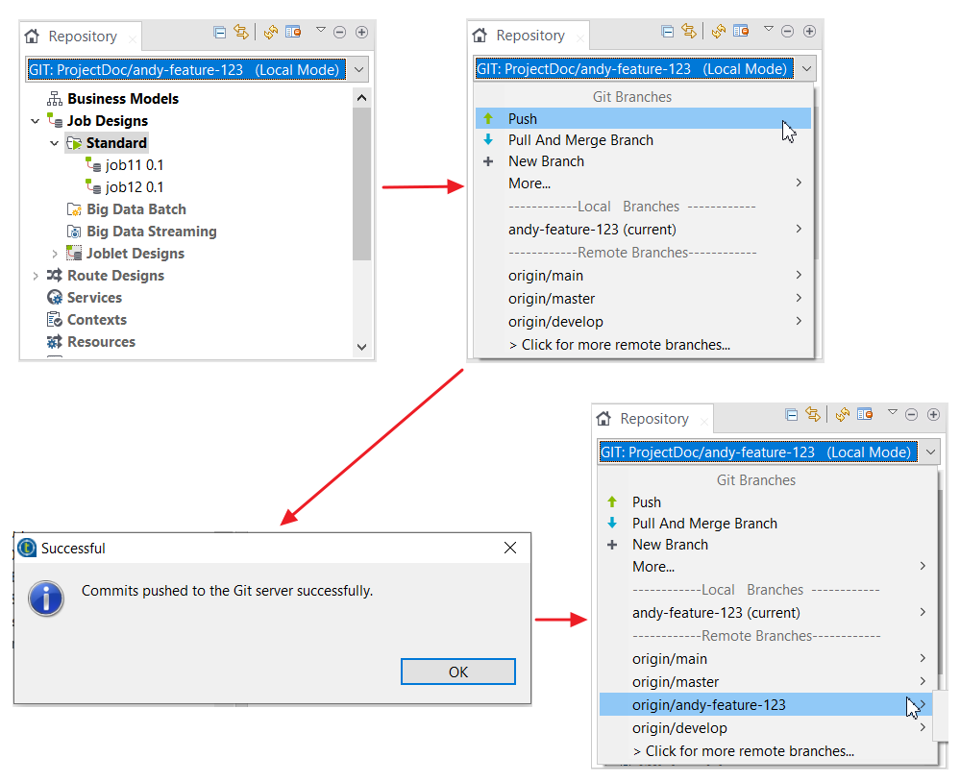Viewport: 960px width, 782px height.
Task: Close the Successful dialog with X
Action: pos(510,548)
